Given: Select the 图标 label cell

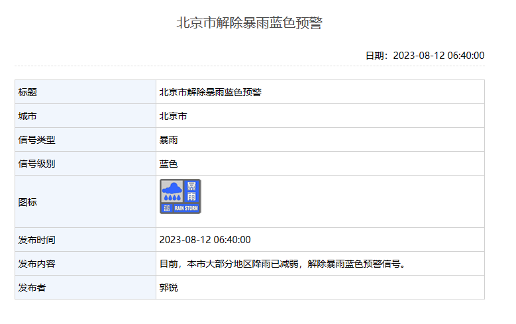Looking at the screenshot, I should pyautogui.click(x=28, y=202).
